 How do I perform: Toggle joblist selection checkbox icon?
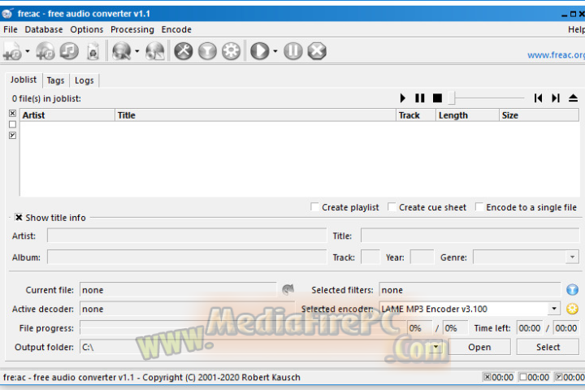(13, 135)
